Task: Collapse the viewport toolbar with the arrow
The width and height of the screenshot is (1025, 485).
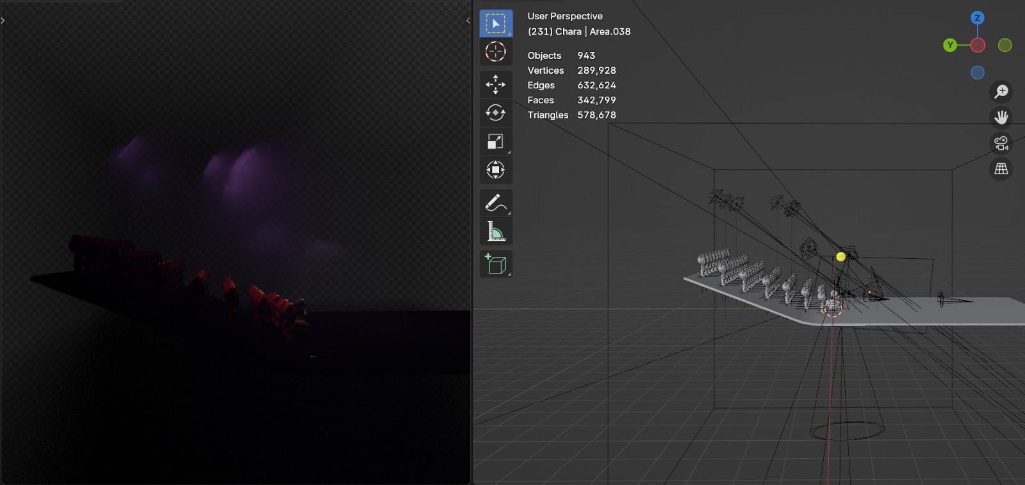Action: 468,21
